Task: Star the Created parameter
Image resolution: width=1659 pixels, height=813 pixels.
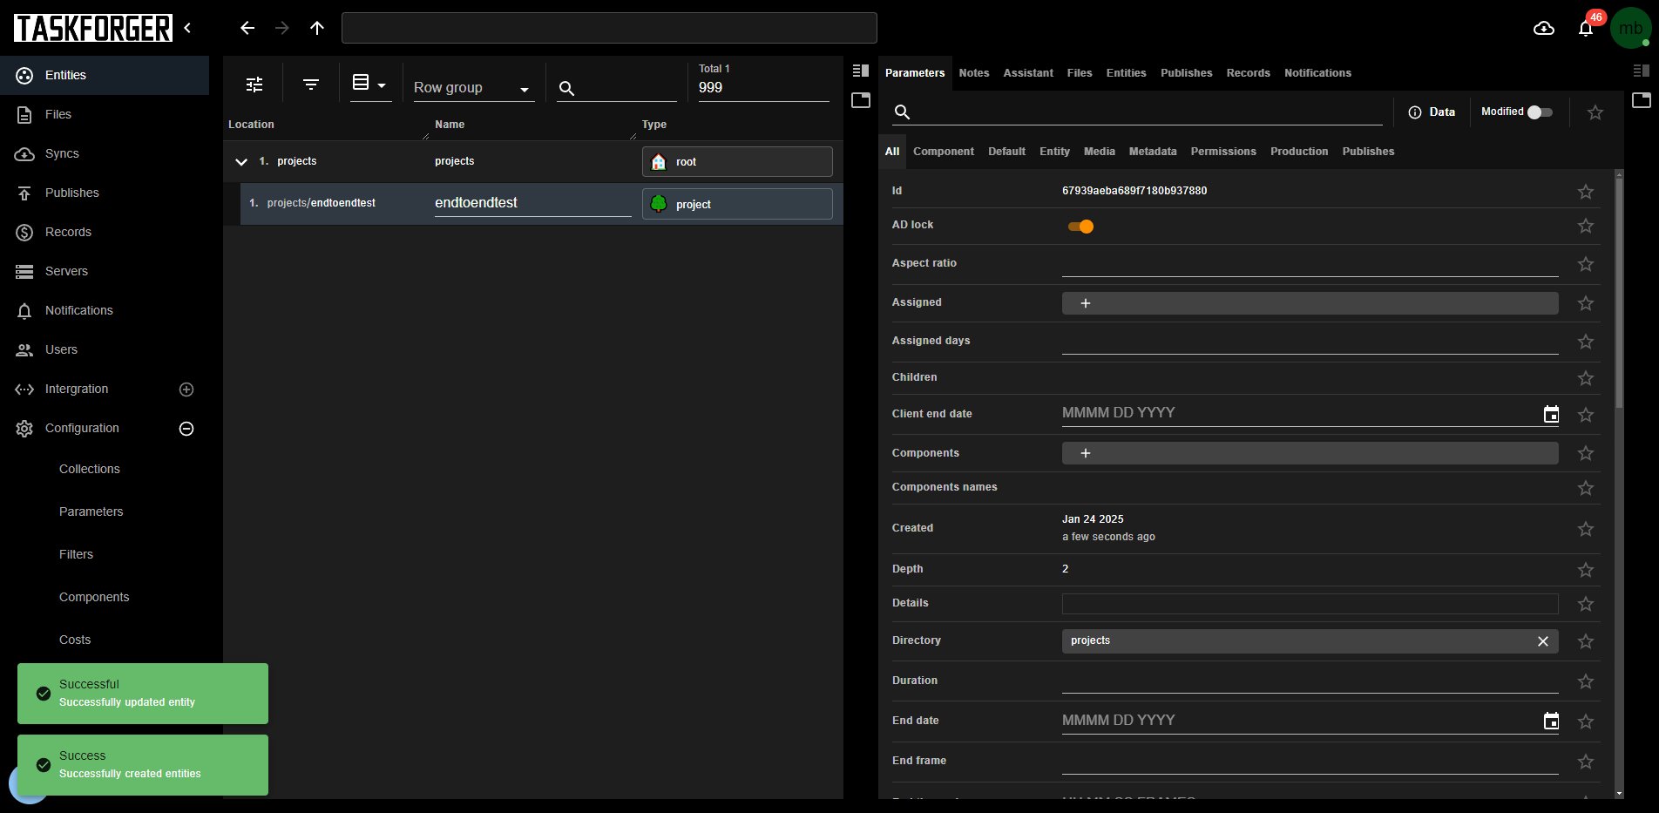Action: (1586, 529)
